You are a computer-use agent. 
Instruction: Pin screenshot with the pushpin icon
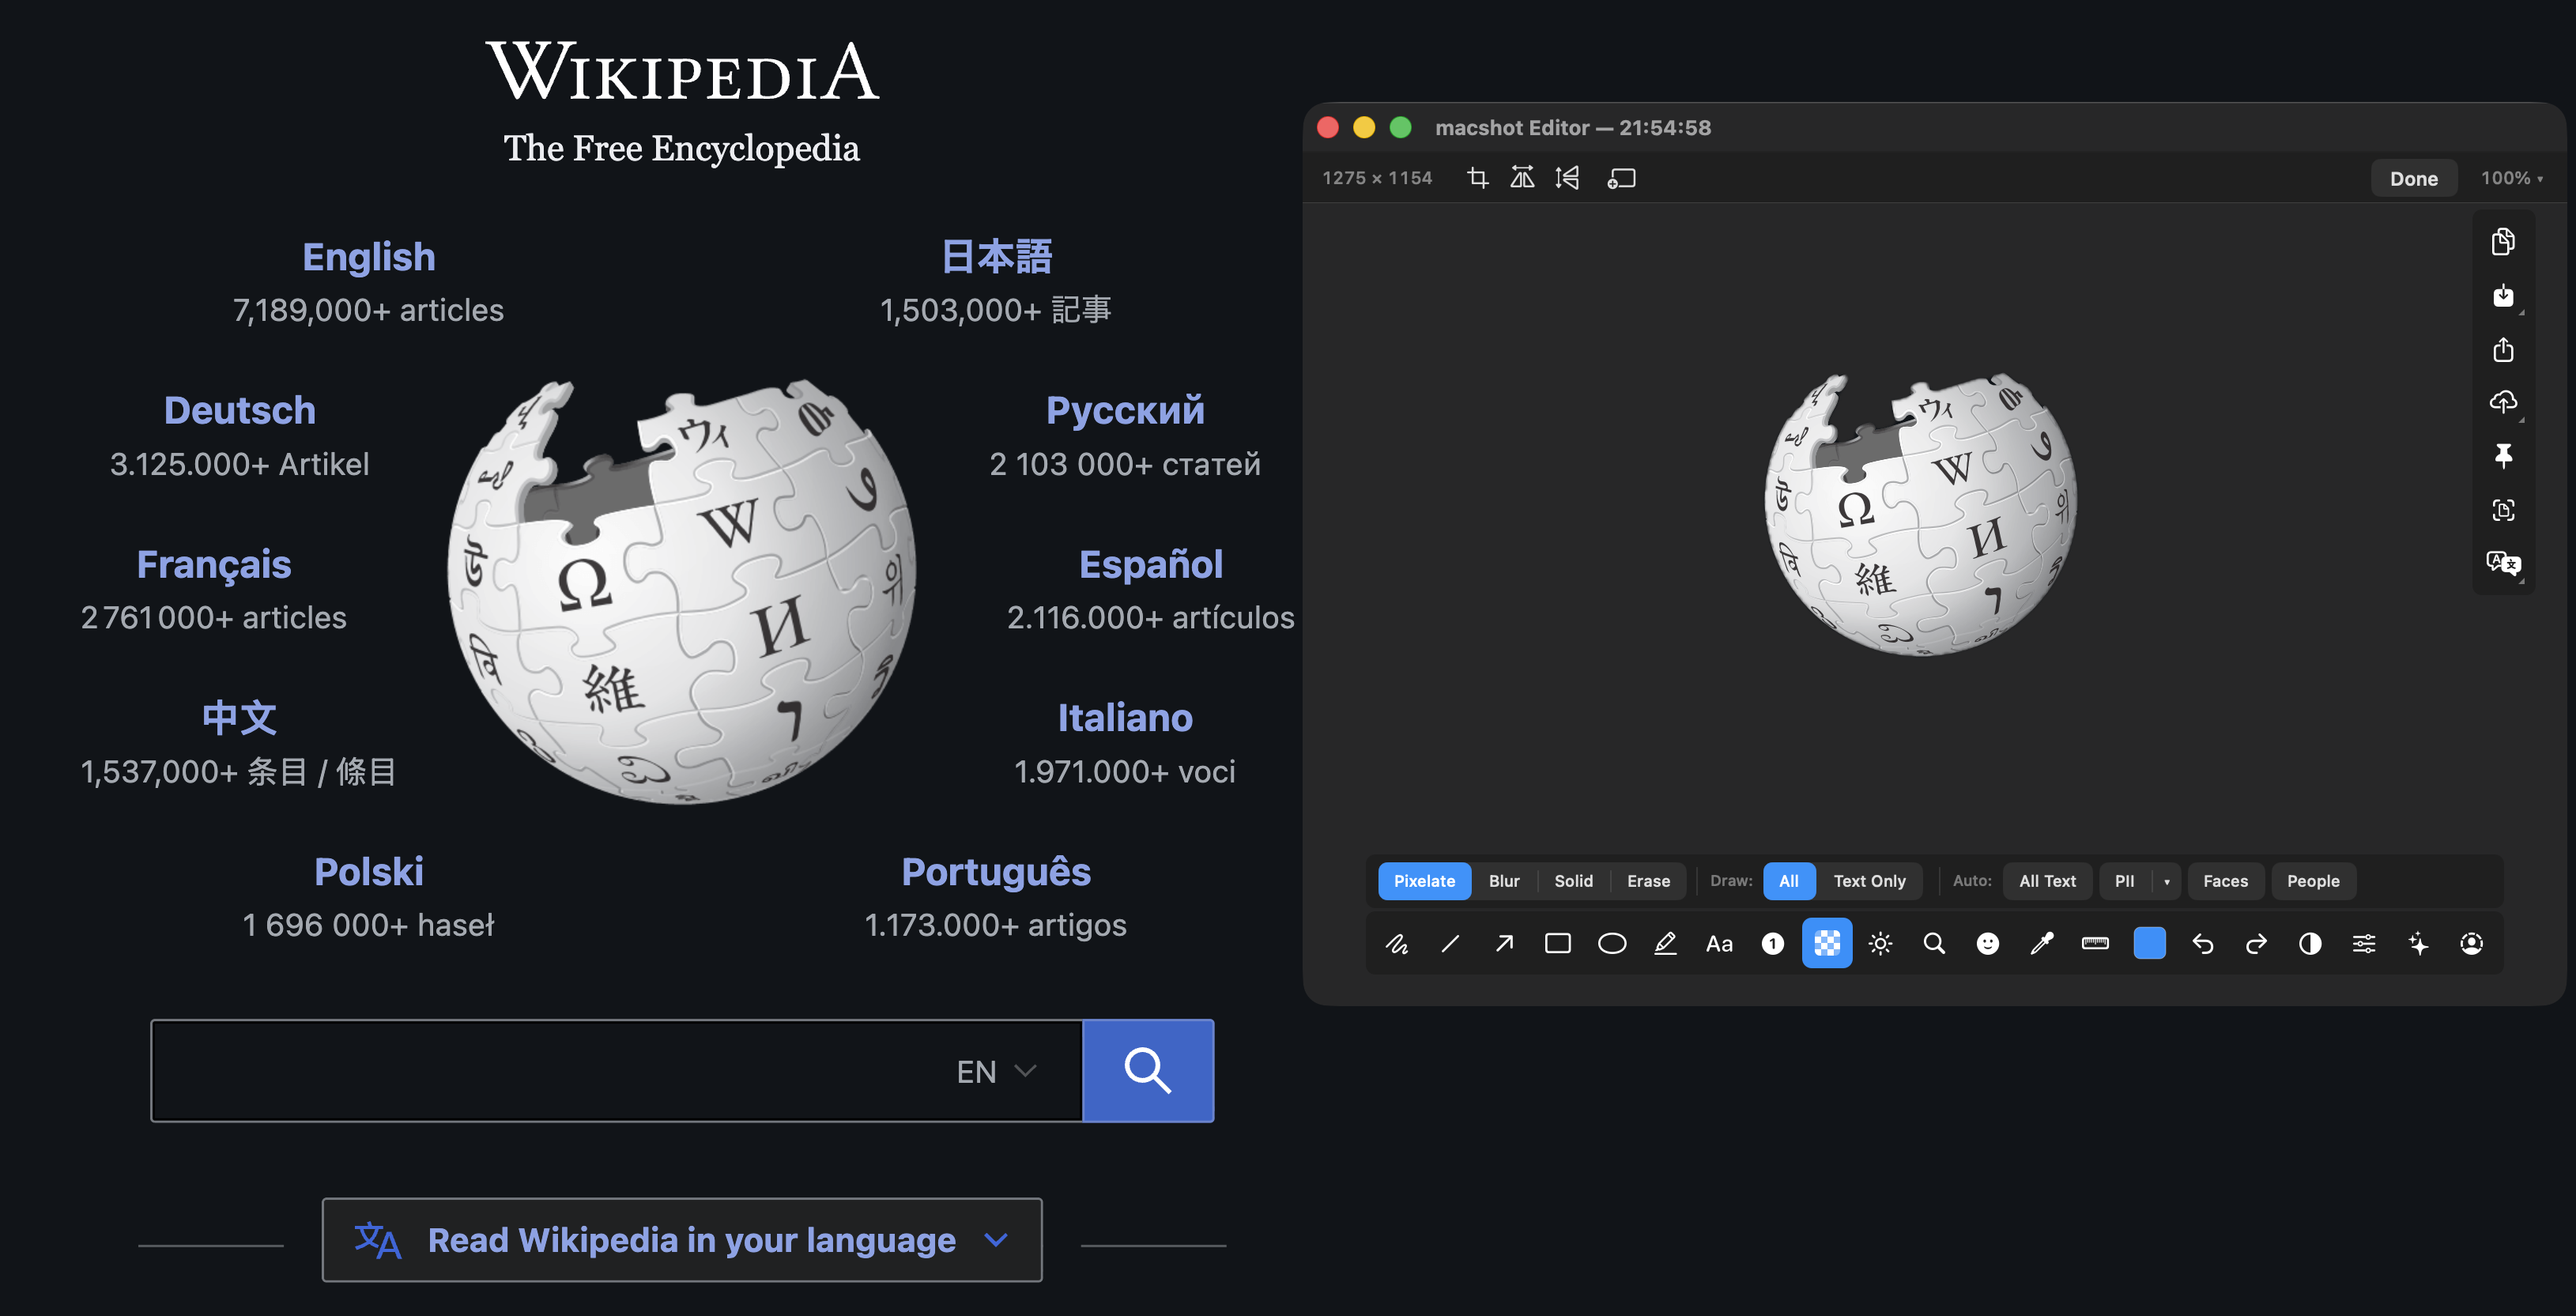coord(2503,456)
